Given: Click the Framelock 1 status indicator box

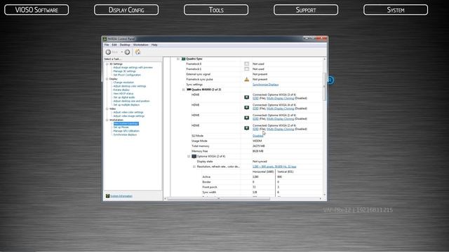Looking at the screenshot, I should tap(246, 69).
